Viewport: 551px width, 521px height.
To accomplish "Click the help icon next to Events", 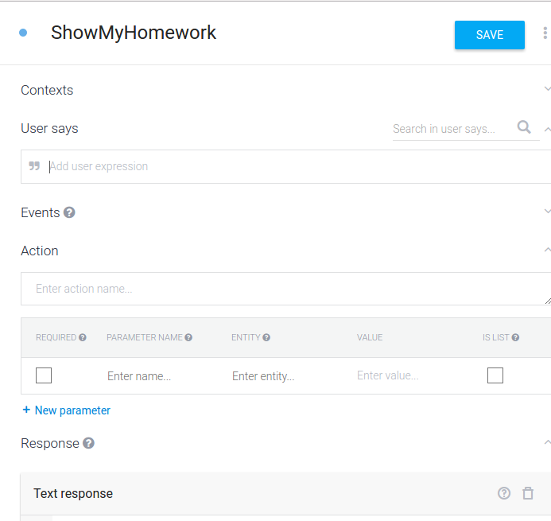I will tap(70, 212).
